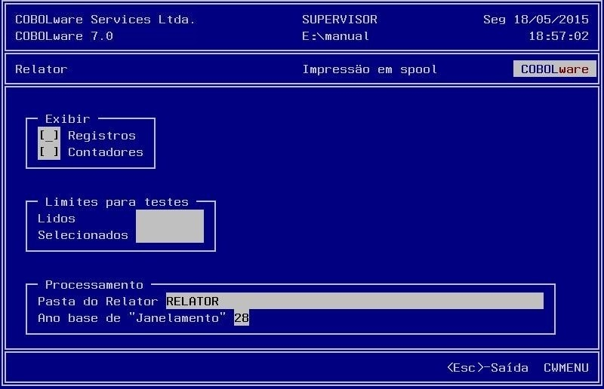604x389 pixels.
Task: Click the Exibir group title
Action: pyautogui.click(x=67, y=118)
